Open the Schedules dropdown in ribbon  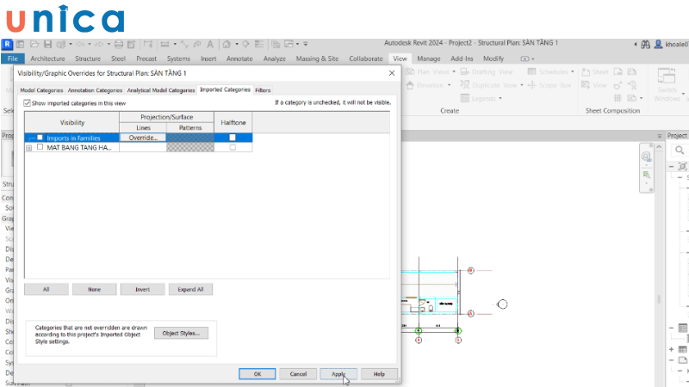point(553,72)
